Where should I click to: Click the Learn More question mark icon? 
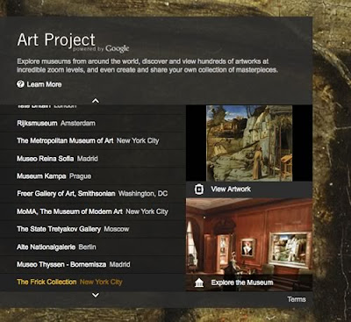20,84
